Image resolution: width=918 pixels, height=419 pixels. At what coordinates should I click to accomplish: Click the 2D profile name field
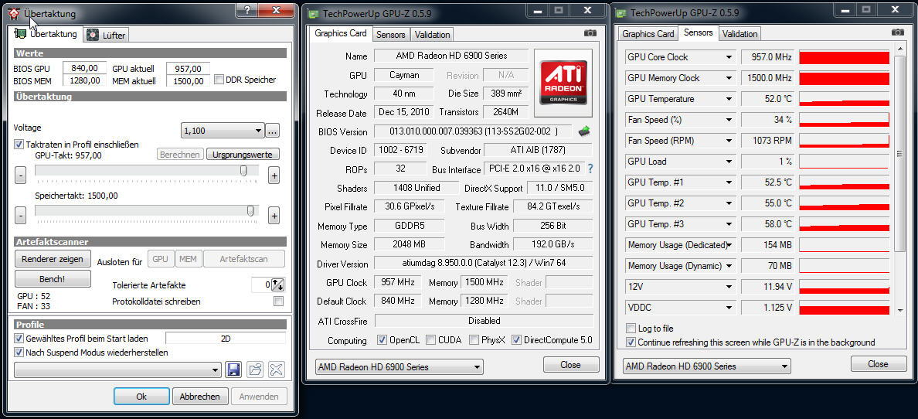coord(226,338)
